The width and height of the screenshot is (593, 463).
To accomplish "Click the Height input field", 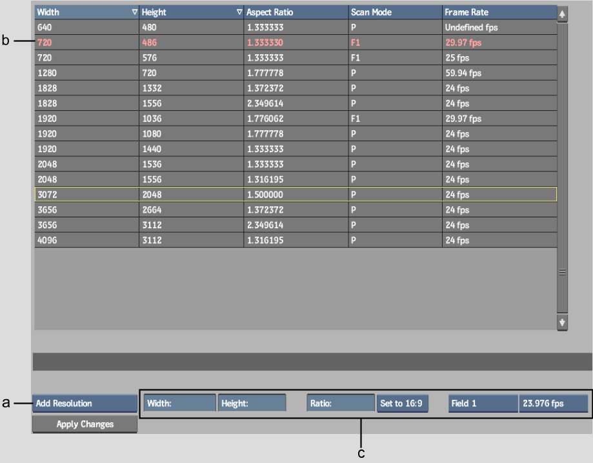I will click(252, 404).
